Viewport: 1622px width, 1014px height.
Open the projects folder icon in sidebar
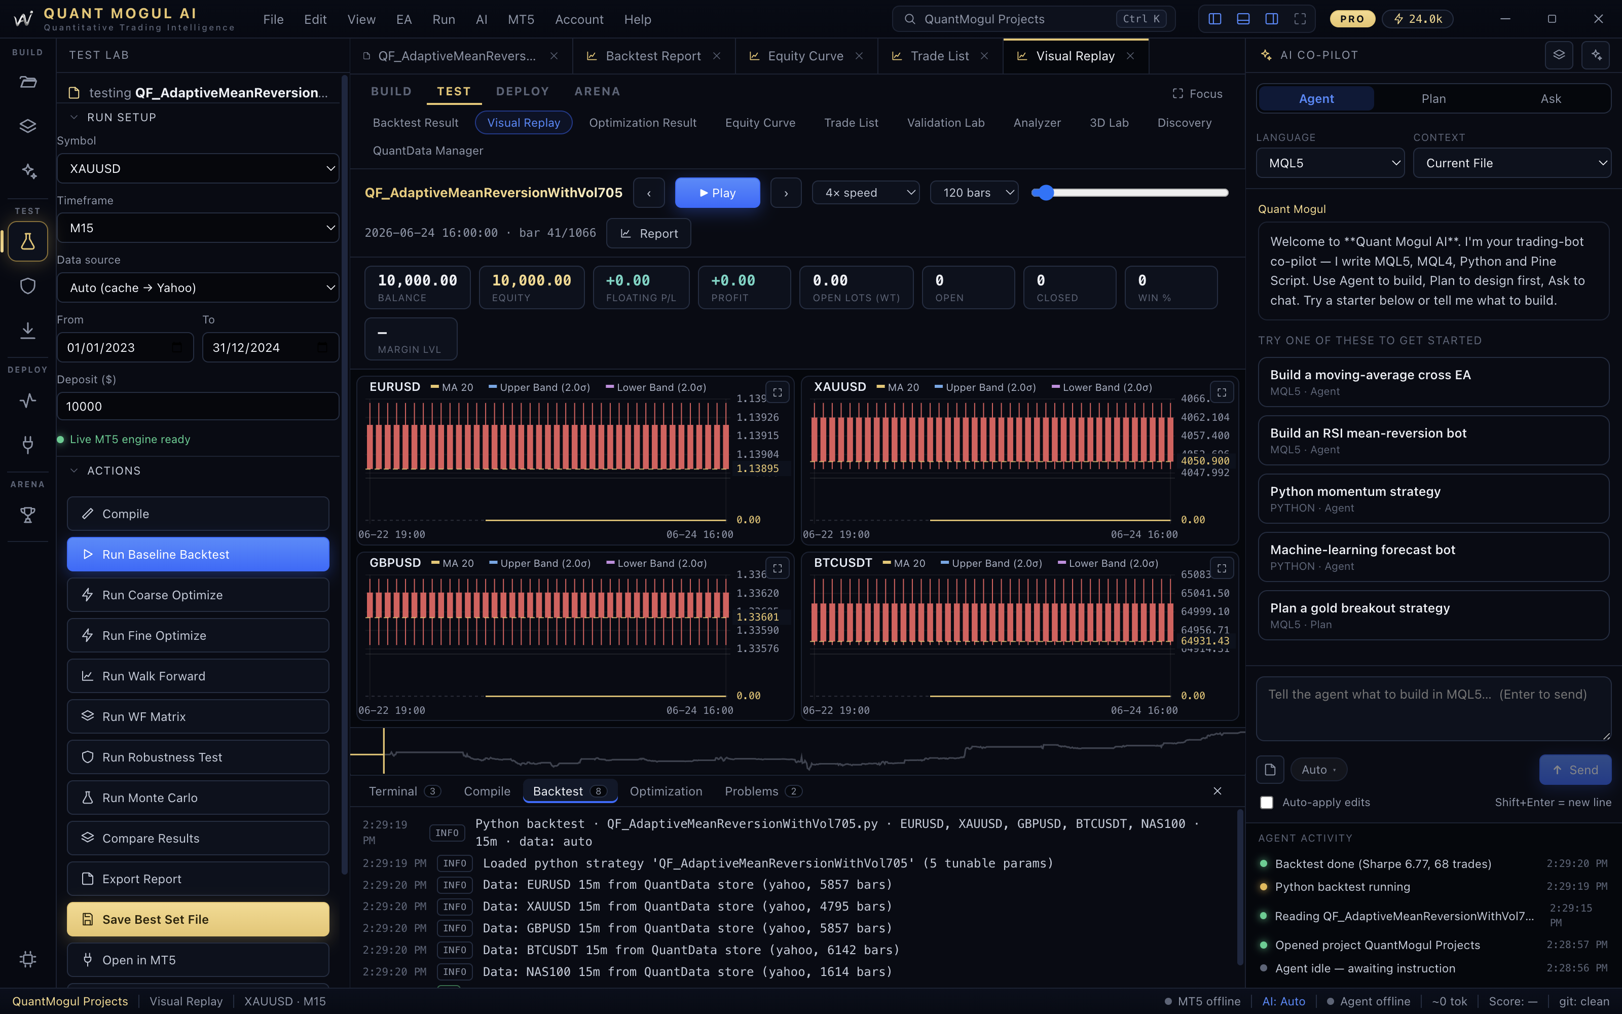(27, 83)
